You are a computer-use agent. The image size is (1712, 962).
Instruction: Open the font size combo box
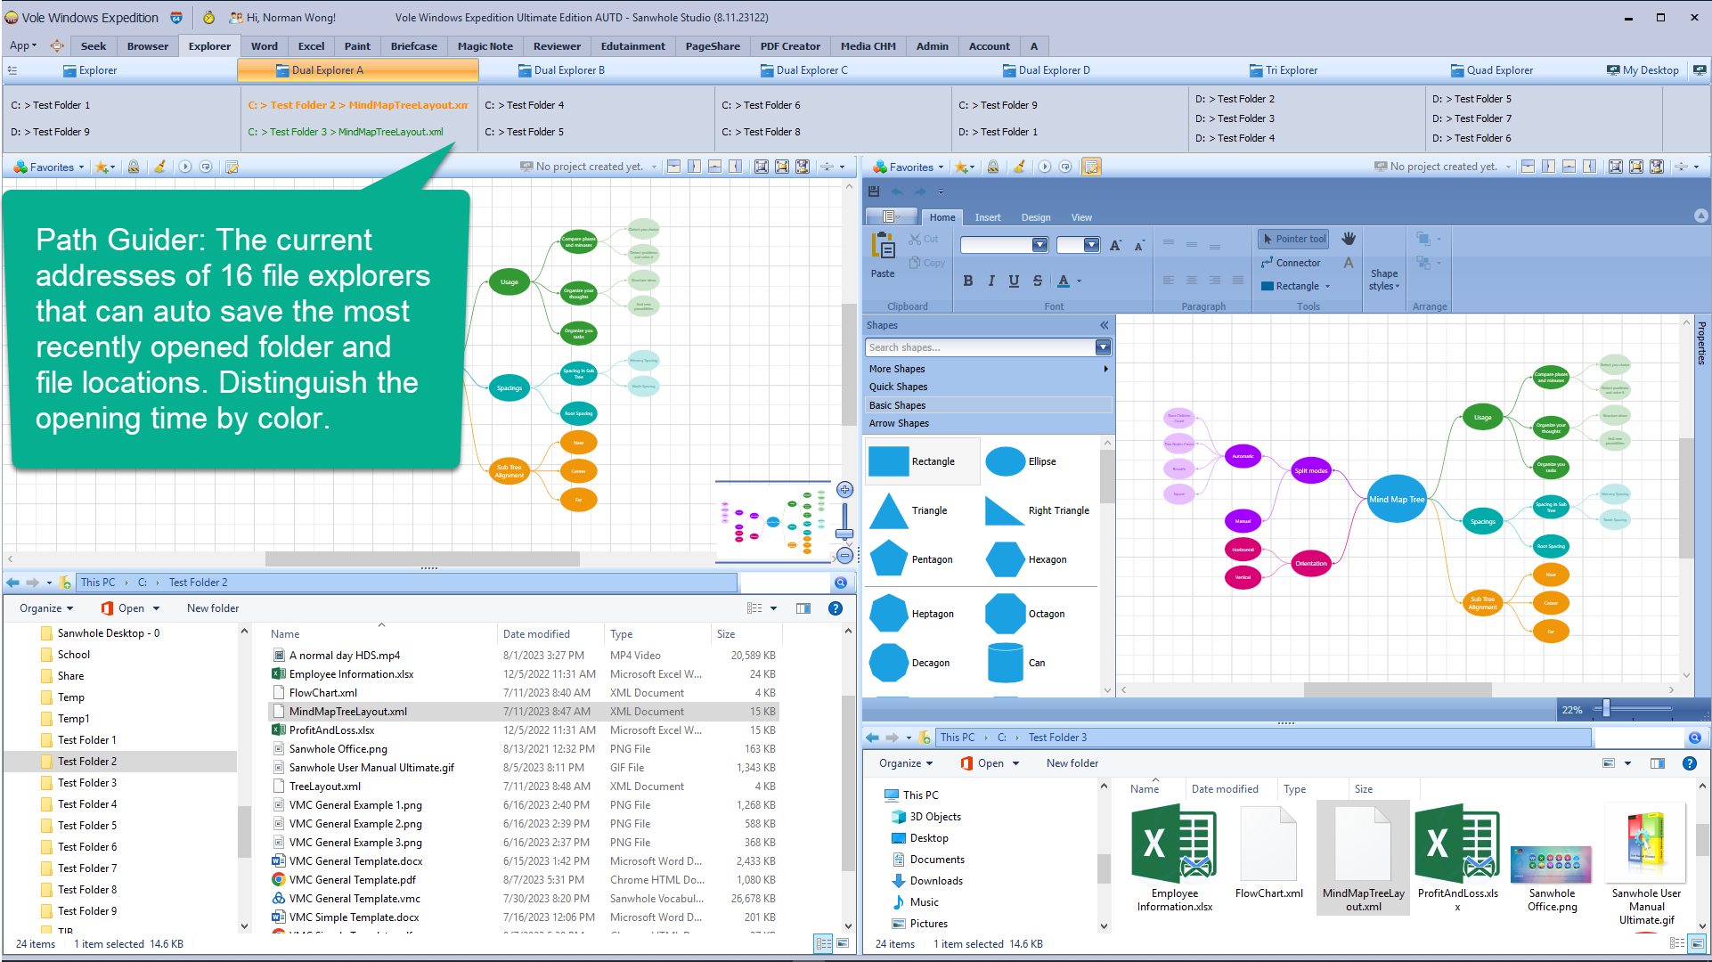[1078, 245]
